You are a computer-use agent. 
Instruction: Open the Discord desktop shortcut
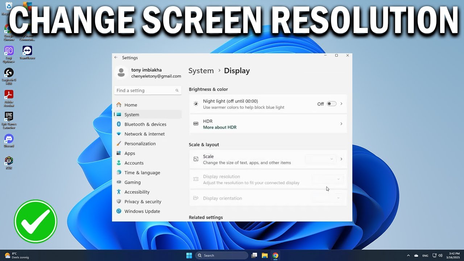(x=9, y=141)
